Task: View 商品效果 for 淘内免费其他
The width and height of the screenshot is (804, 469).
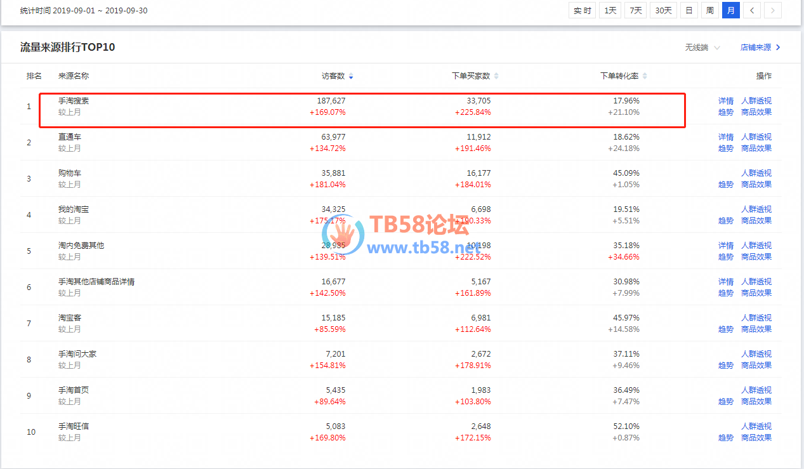Action: [756, 257]
